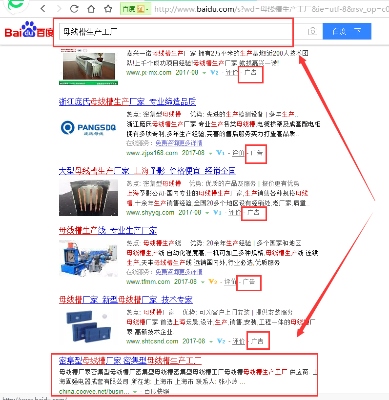This screenshot has height=400, width=389.
Task: Click the browser forward arrow
Action: pos(59,9)
